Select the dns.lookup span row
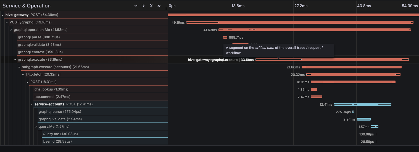This screenshot has width=419, height=152. tap(51, 89)
